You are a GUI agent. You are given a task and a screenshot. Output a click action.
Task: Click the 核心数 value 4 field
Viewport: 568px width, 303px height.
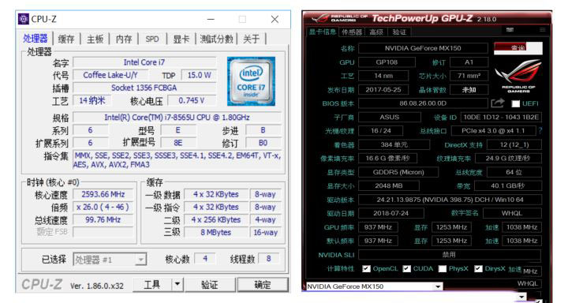point(205,259)
